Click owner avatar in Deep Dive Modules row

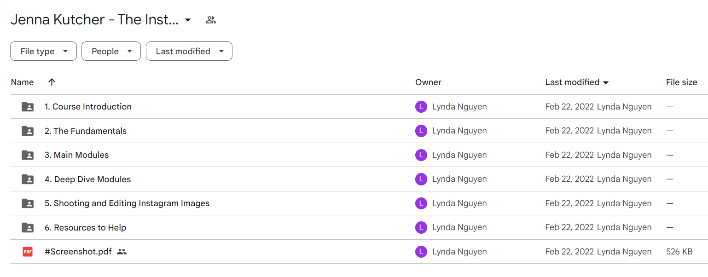421,179
